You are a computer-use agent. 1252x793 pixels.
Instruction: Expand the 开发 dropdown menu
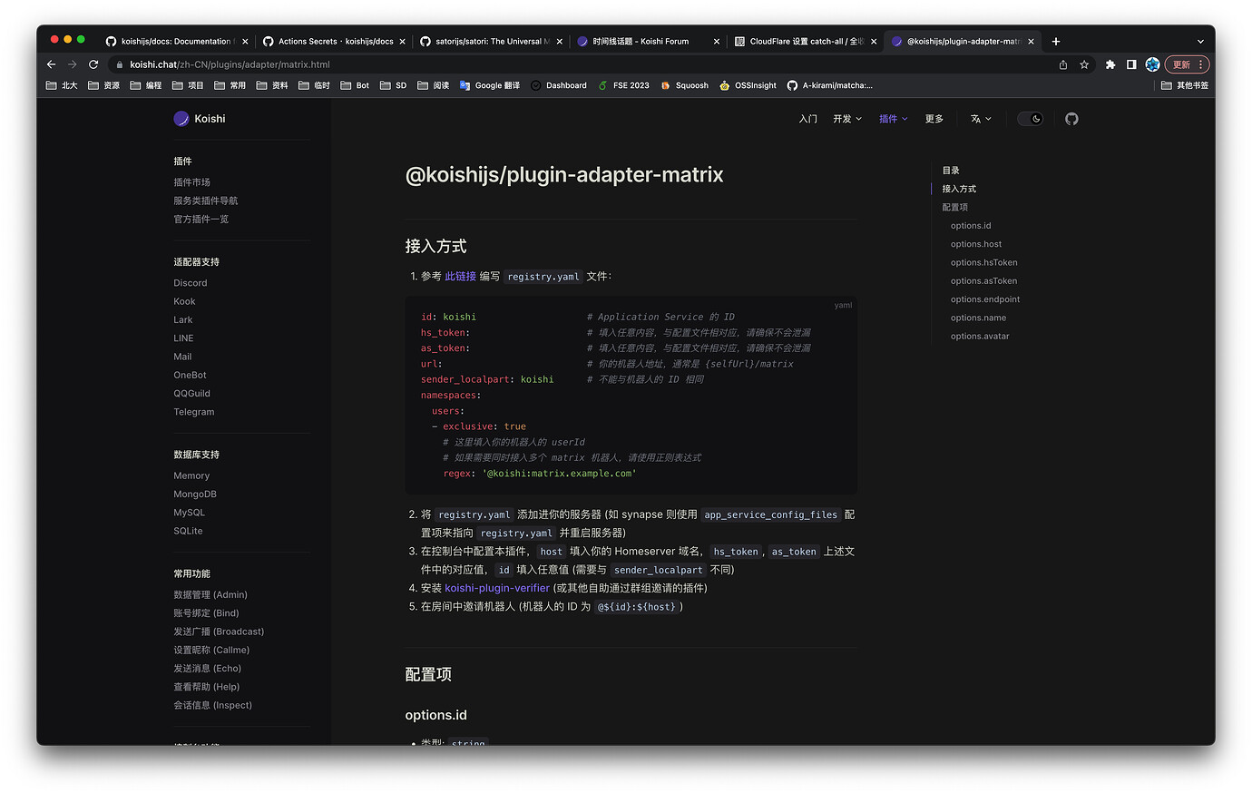[x=847, y=119]
